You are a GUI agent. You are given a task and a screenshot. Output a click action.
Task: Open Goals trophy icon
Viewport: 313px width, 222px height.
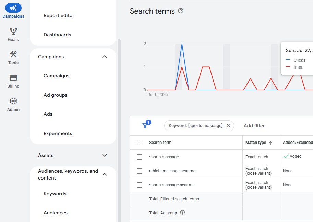(x=13, y=31)
